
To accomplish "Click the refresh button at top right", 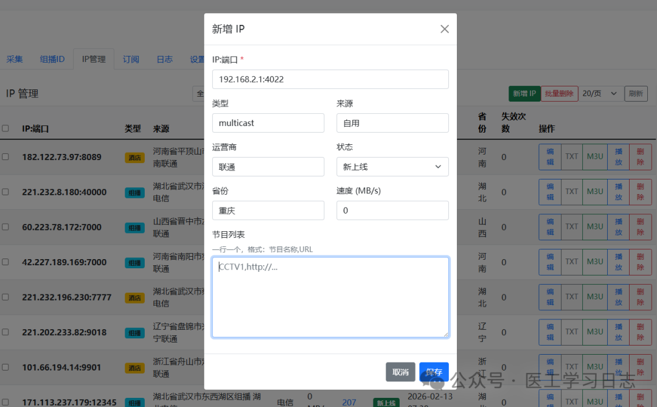I will click(x=636, y=93).
